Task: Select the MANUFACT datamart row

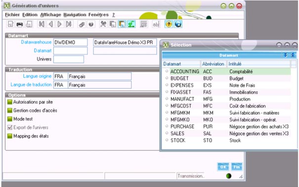Action: click(x=228, y=99)
